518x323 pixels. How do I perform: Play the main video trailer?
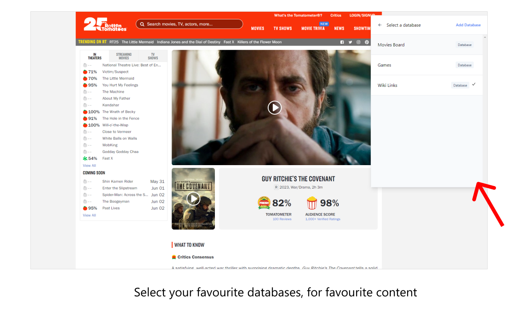tap(274, 107)
